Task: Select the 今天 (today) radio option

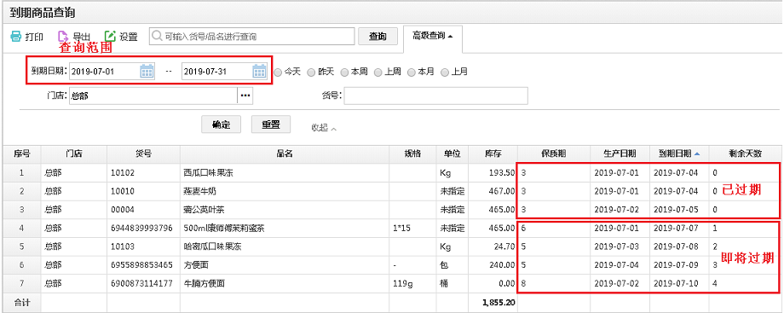Action: point(278,72)
